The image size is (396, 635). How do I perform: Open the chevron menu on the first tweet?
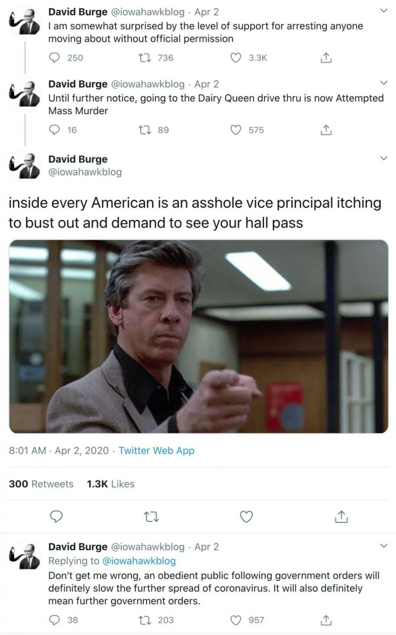[x=384, y=11]
